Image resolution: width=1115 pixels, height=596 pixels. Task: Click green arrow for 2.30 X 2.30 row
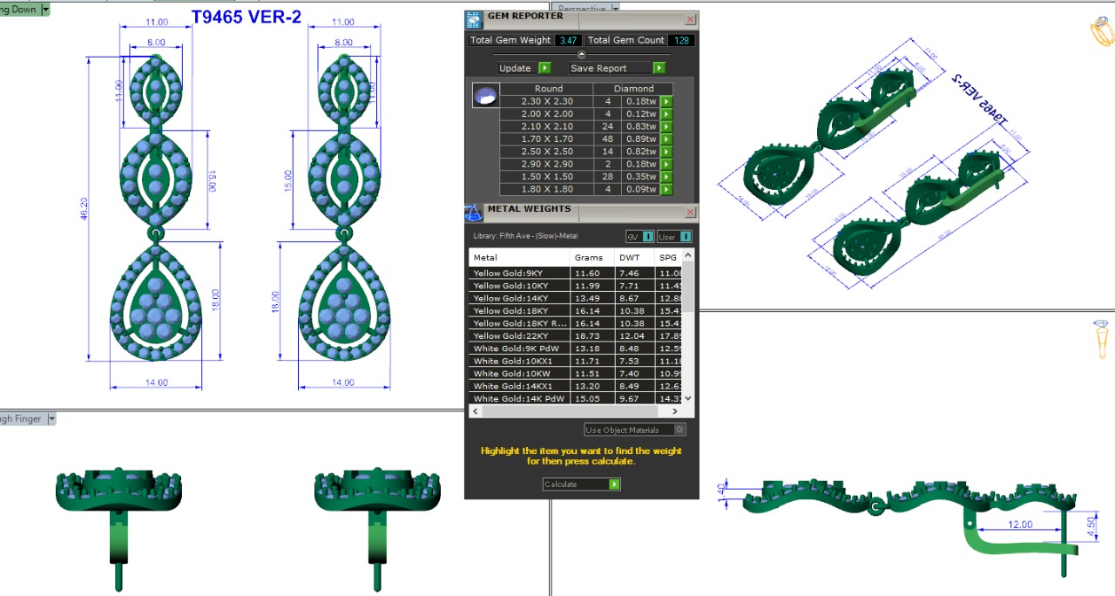pos(666,102)
